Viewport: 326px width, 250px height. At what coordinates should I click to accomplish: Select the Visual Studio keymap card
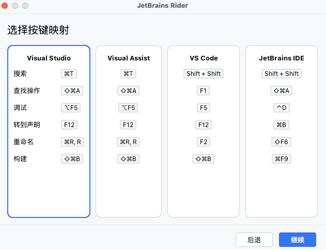point(49,131)
